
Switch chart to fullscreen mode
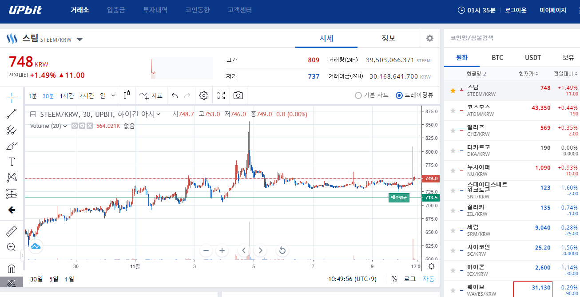click(x=222, y=95)
